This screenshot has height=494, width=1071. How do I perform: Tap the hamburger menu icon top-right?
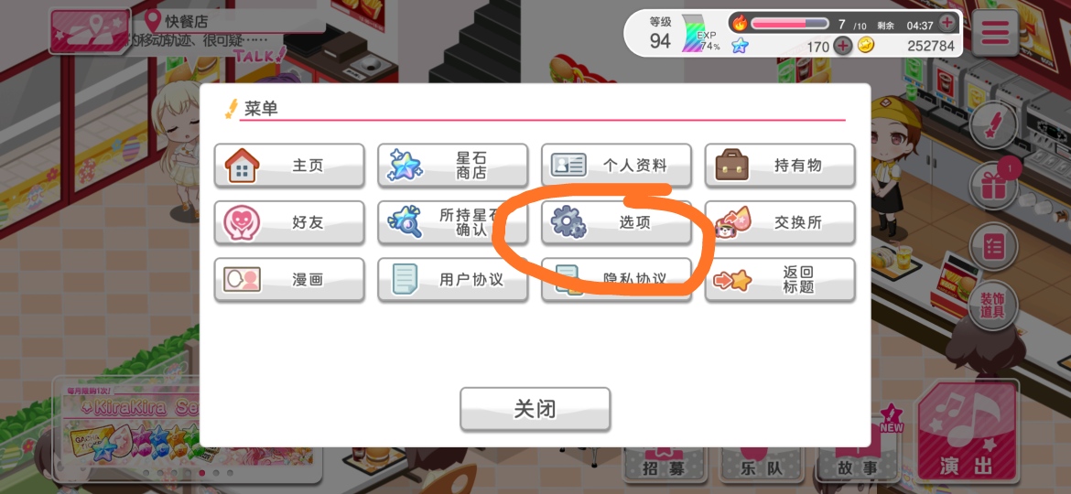click(x=994, y=33)
